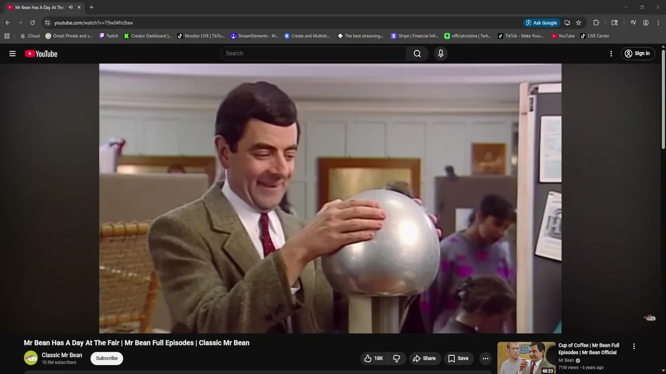Open Stripe Financial Infrastructure bookmark
The height and width of the screenshot is (374, 666).
(415, 36)
